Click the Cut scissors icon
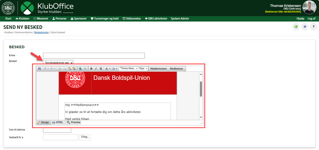 point(60,69)
